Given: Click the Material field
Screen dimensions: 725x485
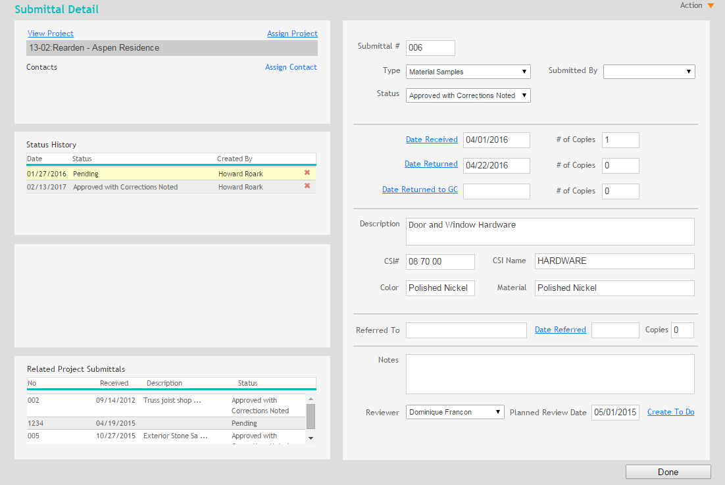Looking at the screenshot, I should point(614,288).
